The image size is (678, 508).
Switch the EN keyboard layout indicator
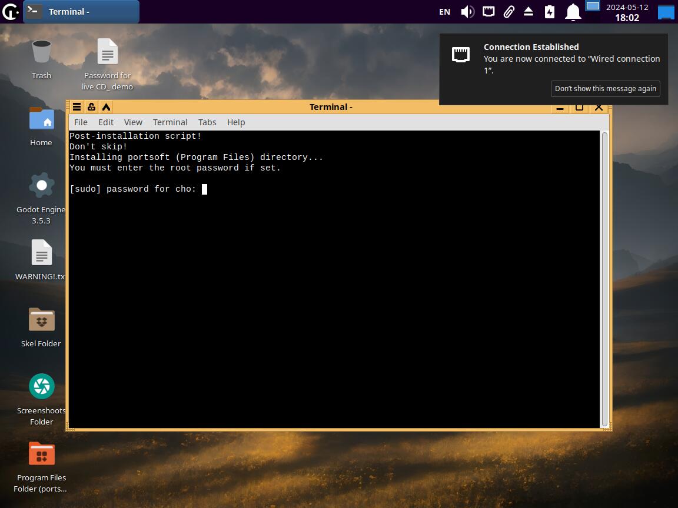[444, 12]
